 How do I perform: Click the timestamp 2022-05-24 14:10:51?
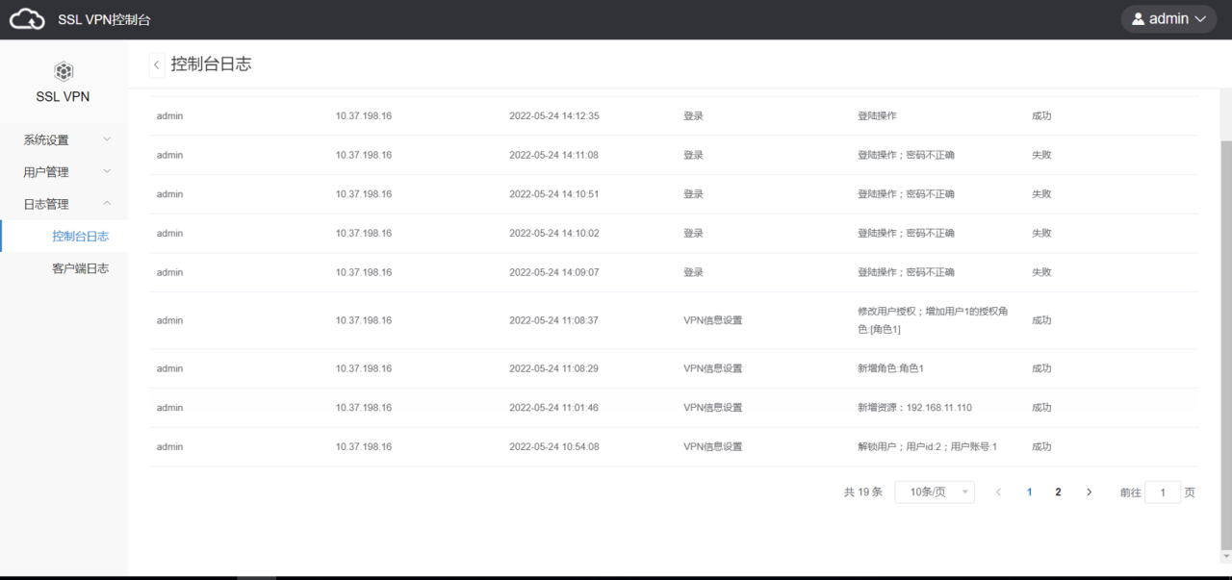click(x=554, y=193)
